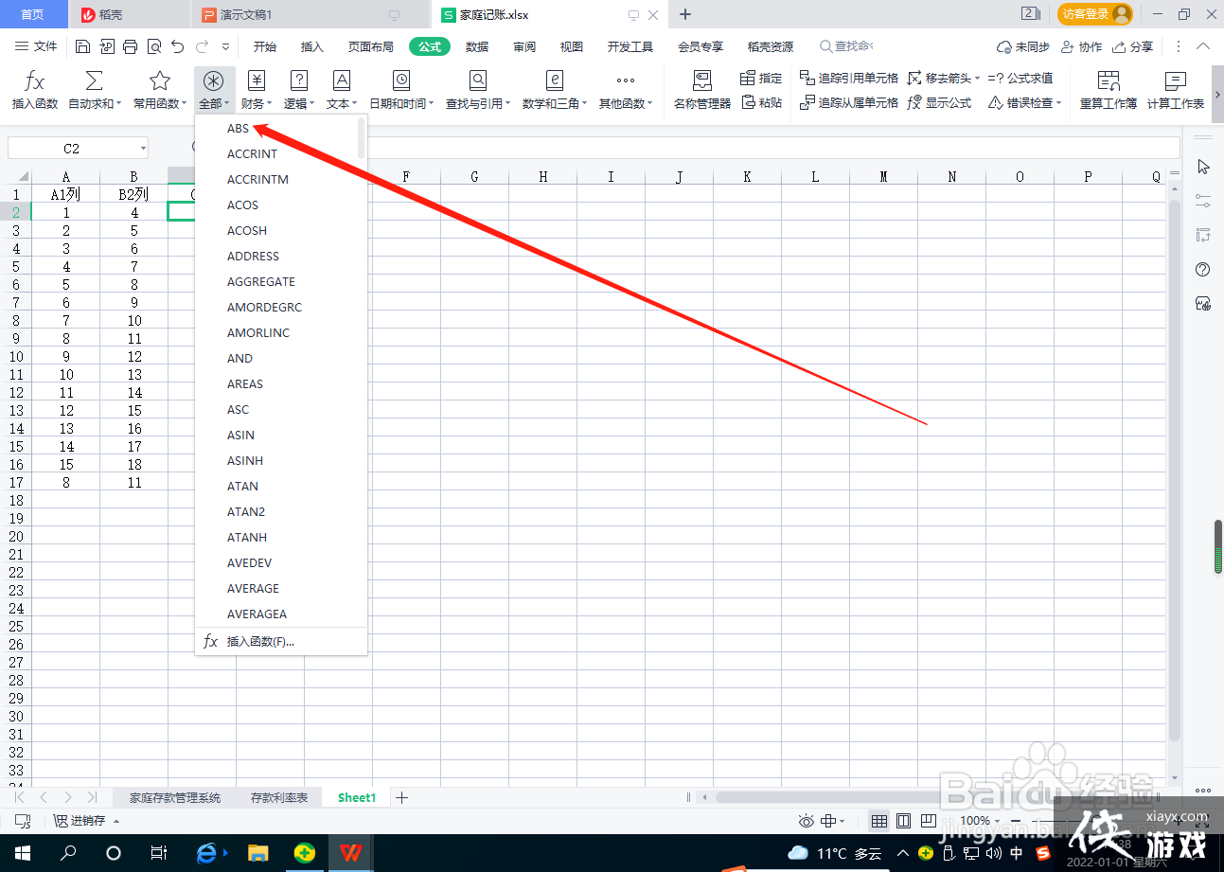Click the Insert Function fx icon
The image size is (1224, 872).
(x=34, y=91)
